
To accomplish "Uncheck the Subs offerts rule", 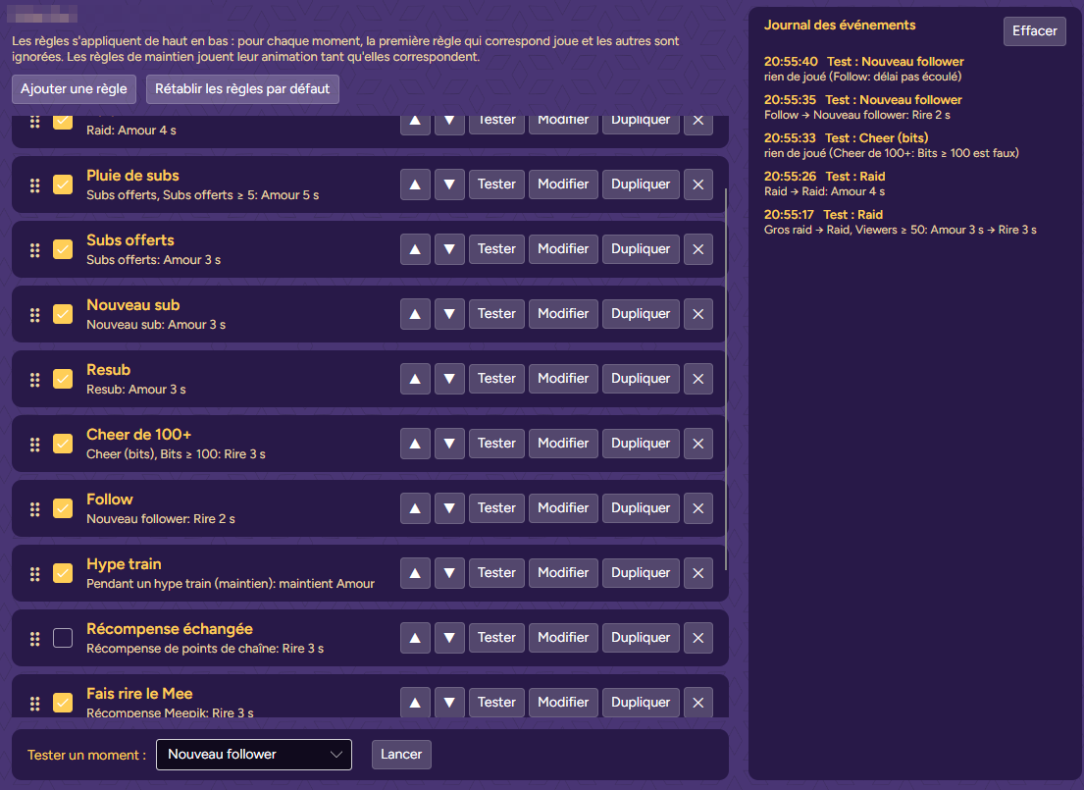I will point(63,249).
